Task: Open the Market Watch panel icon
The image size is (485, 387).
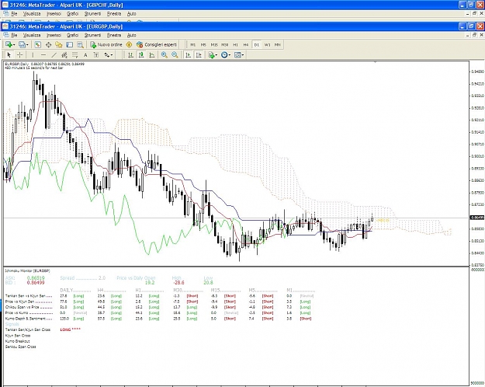Action: point(38,44)
